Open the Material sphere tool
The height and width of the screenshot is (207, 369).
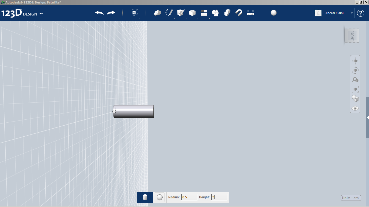(x=274, y=13)
